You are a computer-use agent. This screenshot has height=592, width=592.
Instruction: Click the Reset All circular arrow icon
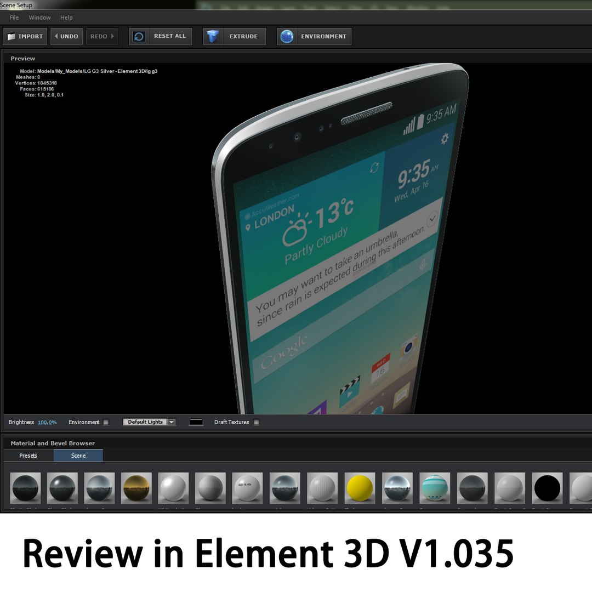coord(139,37)
